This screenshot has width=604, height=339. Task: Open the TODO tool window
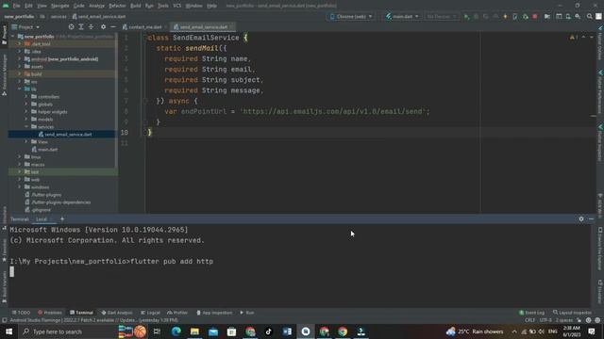click(21, 313)
